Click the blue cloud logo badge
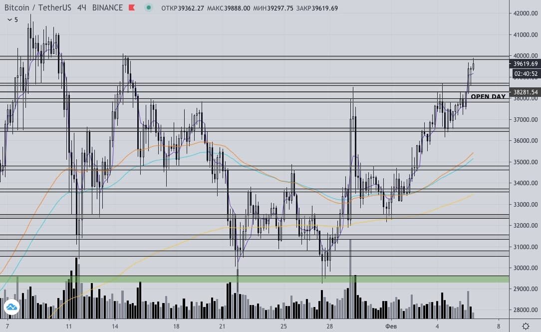This screenshot has width=541, height=332. pos(11,307)
